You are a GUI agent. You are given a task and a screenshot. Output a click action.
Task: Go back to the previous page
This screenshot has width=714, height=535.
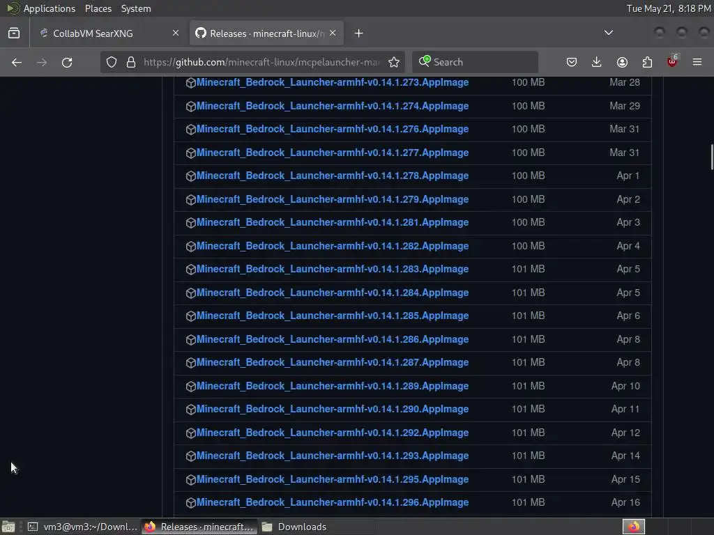(x=17, y=62)
